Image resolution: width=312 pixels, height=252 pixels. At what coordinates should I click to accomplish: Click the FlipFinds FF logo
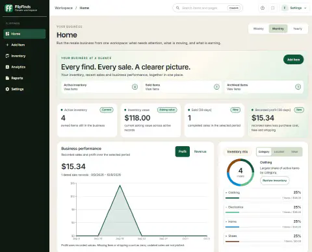8,8
